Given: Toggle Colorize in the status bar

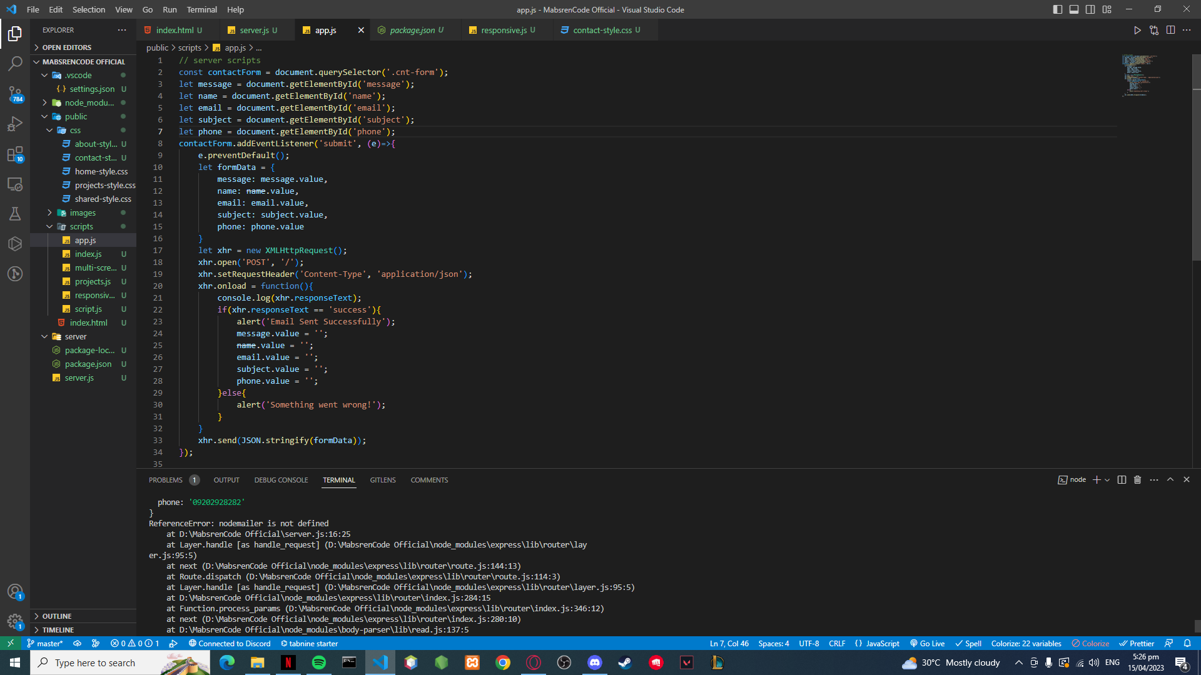Looking at the screenshot, I should 1090,644.
